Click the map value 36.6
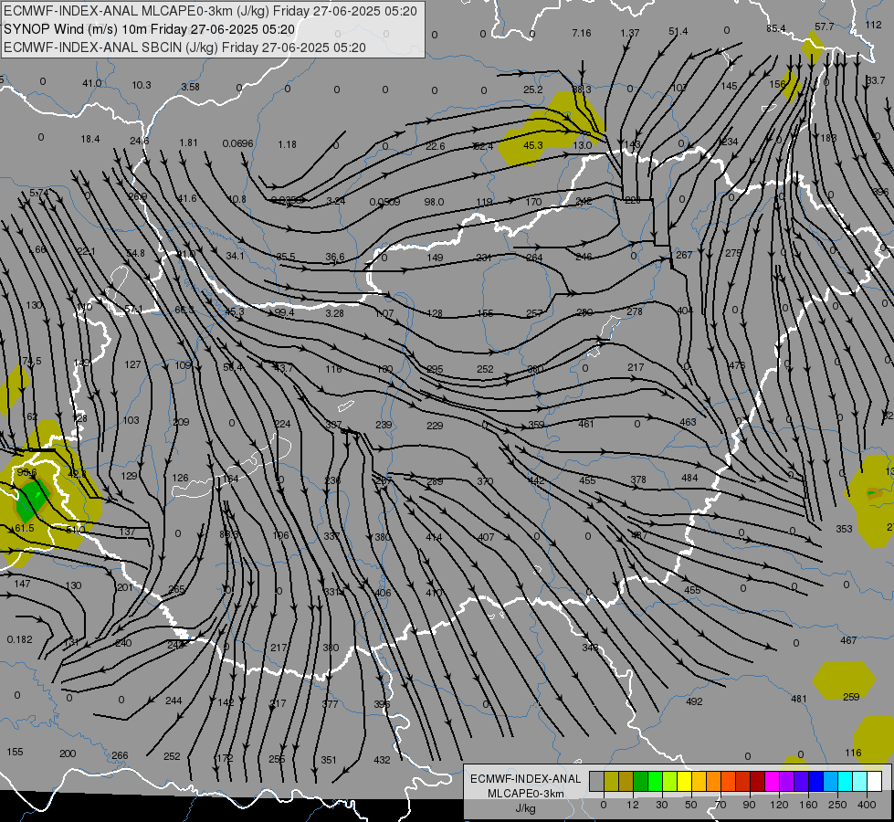The height and width of the screenshot is (822, 894). click(335, 258)
